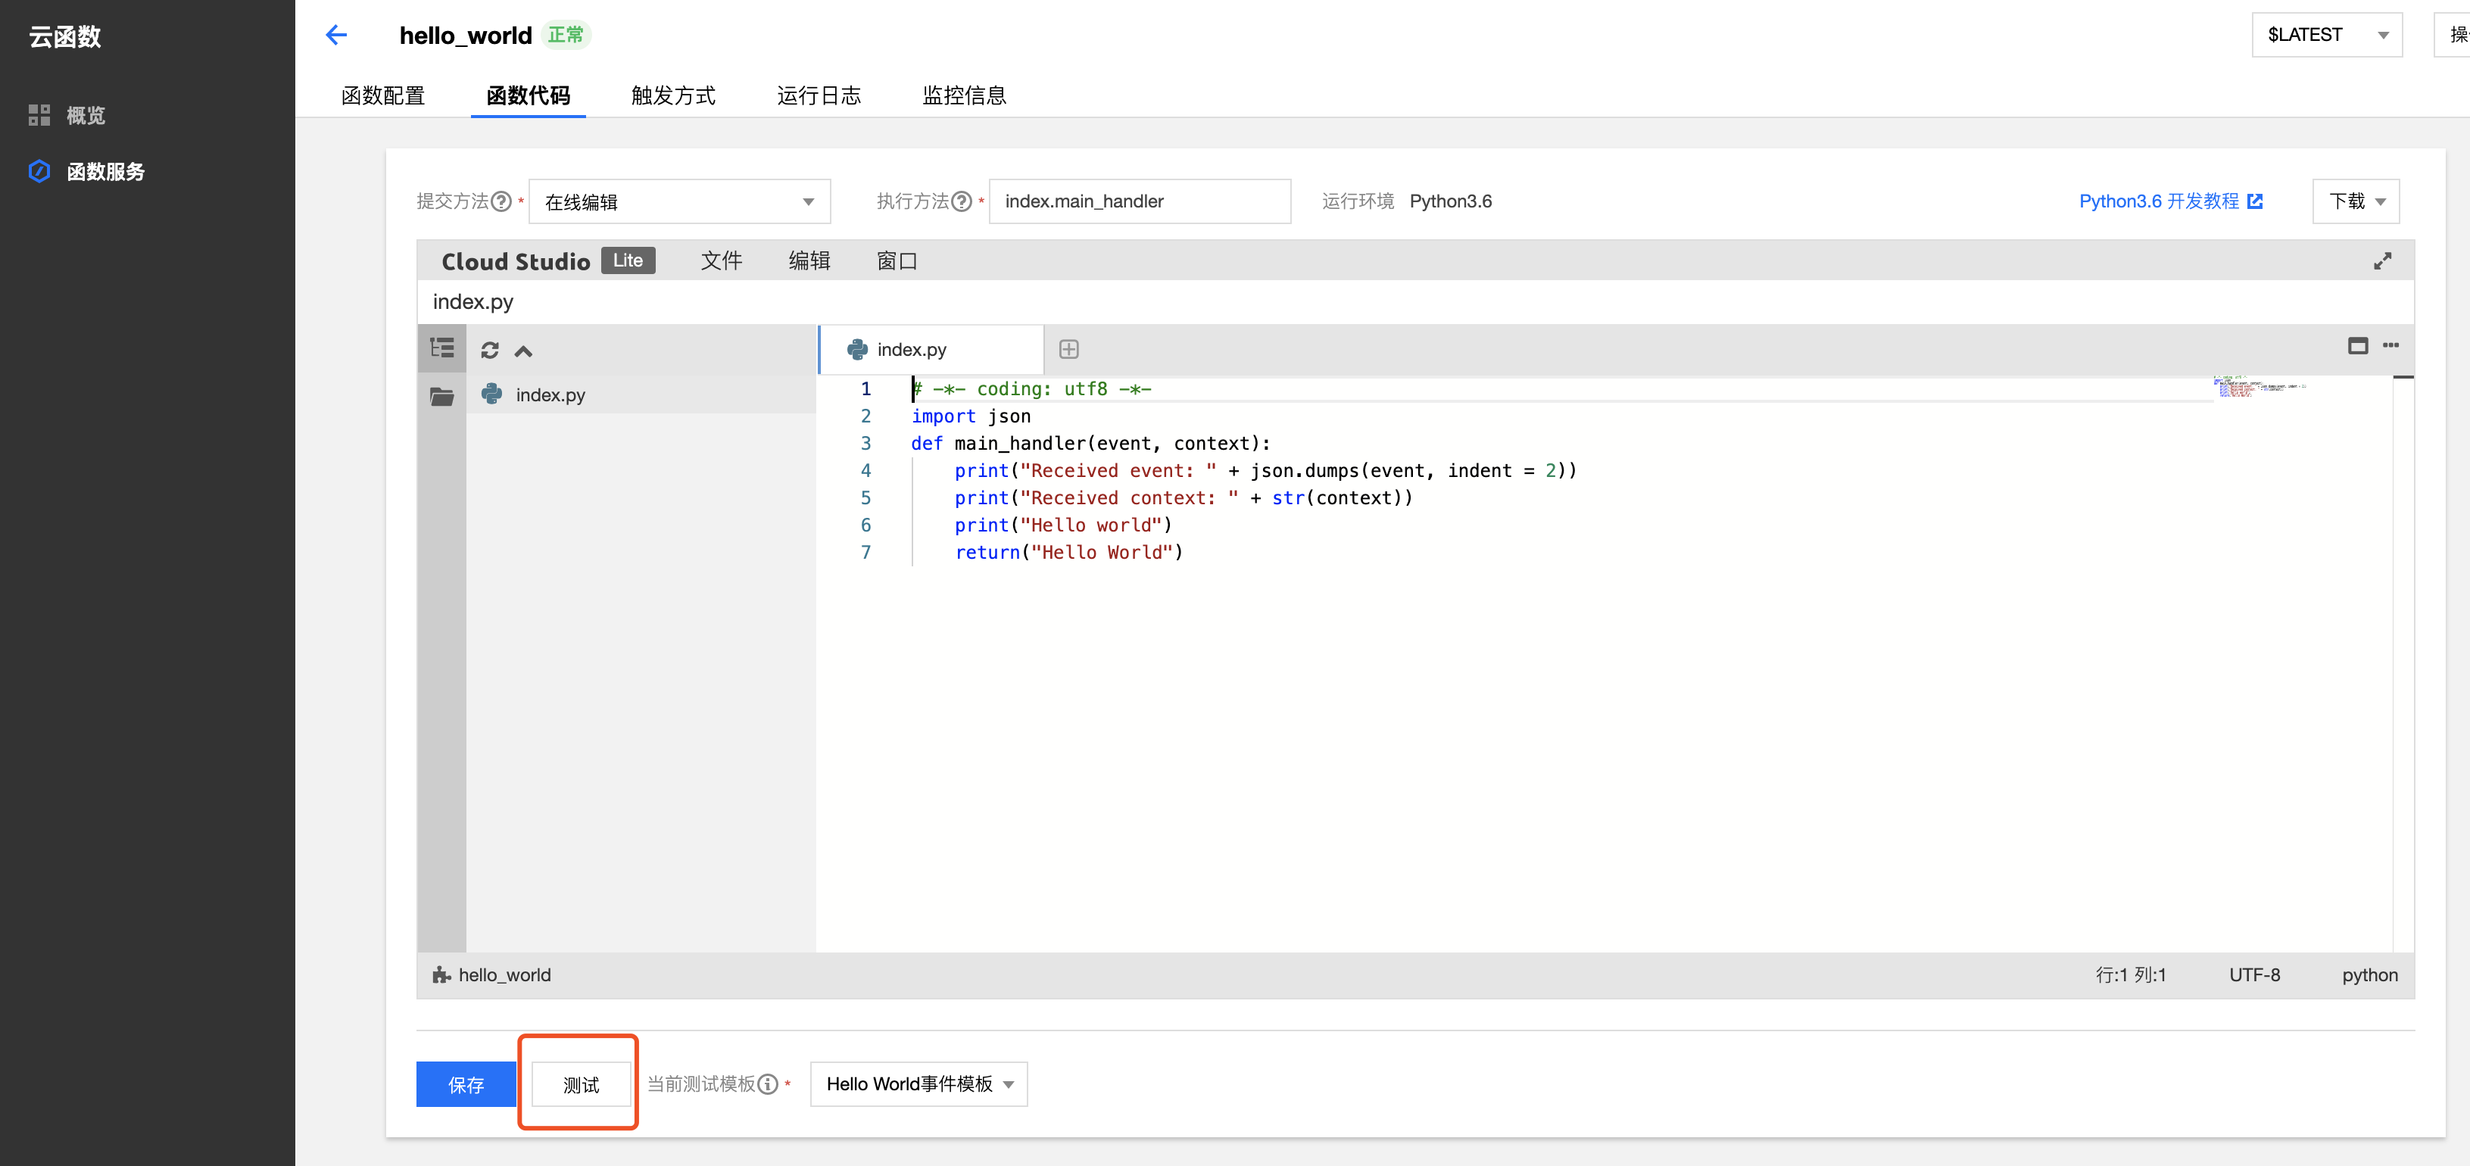Click the help icon next to 提交方法
The image size is (2470, 1166).
501,201
